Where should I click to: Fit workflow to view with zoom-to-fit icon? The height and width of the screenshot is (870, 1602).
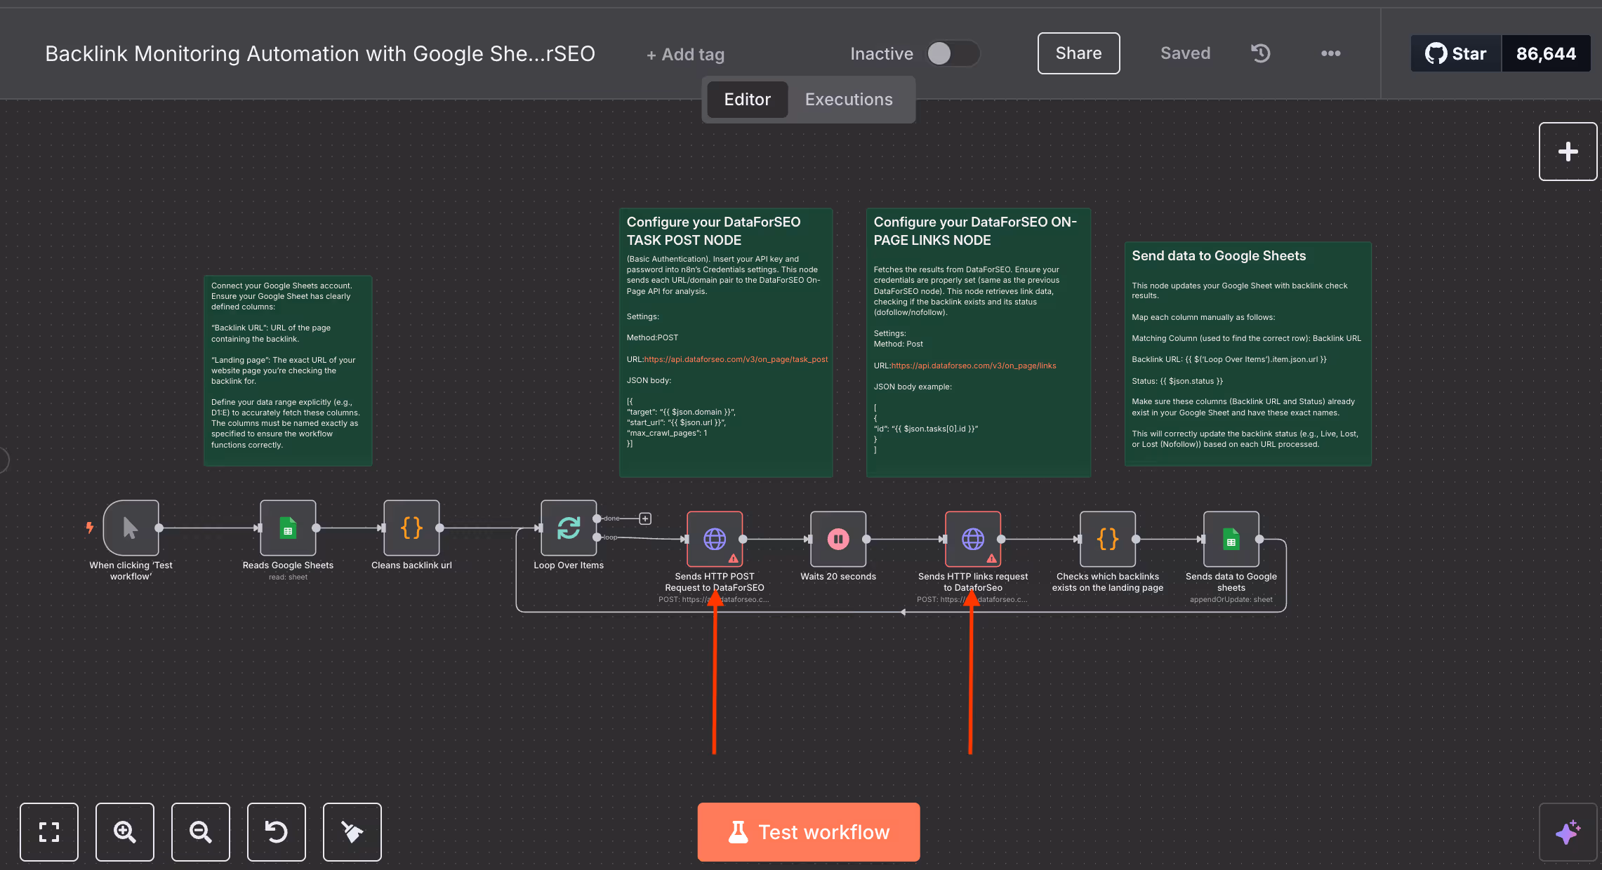[x=49, y=832]
